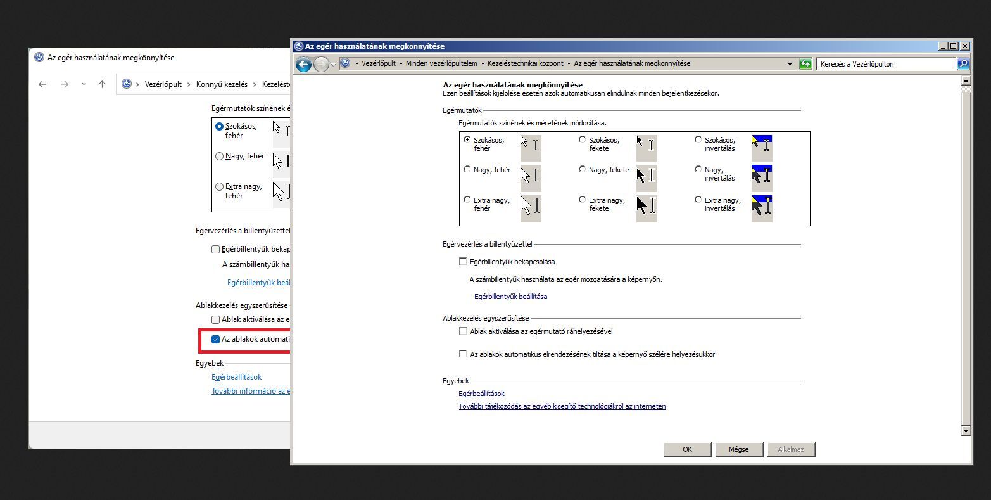Click green refresh button in front window

click(x=805, y=64)
